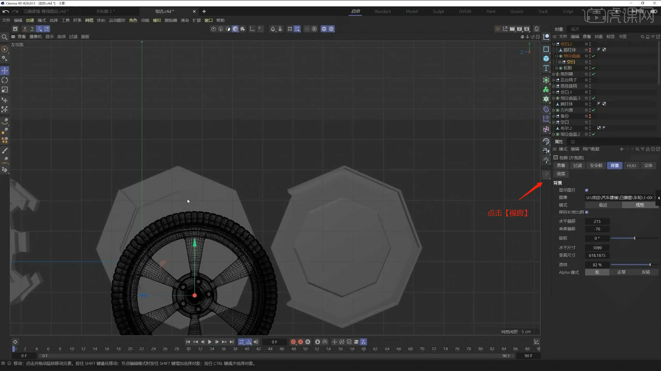Collapse the 细分曲面 child under 空白.2
The image size is (661, 371).
coord(556,56)
